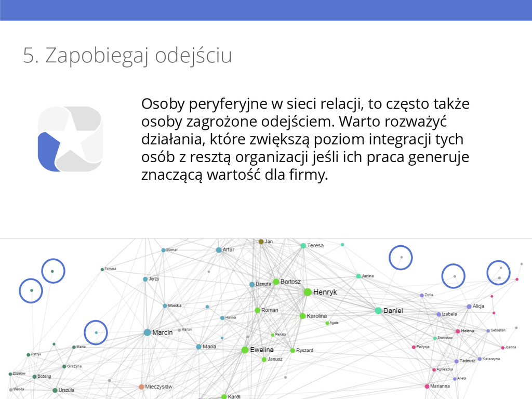Select the Alicja node
532x399 pixels.
[x=469, y=307]
